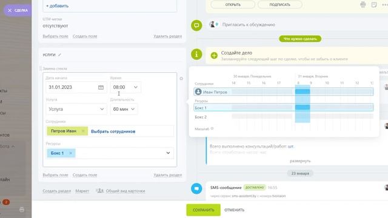The image size is (388, 218).
Task: Open duration dropdown 60 мин
Action: [124, 109]
